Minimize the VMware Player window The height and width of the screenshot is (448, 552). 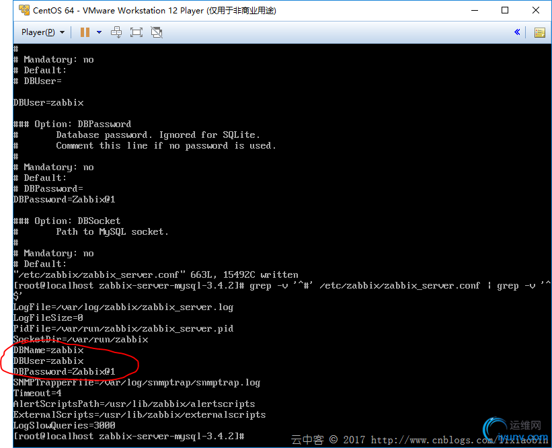(x=475, y=10)
